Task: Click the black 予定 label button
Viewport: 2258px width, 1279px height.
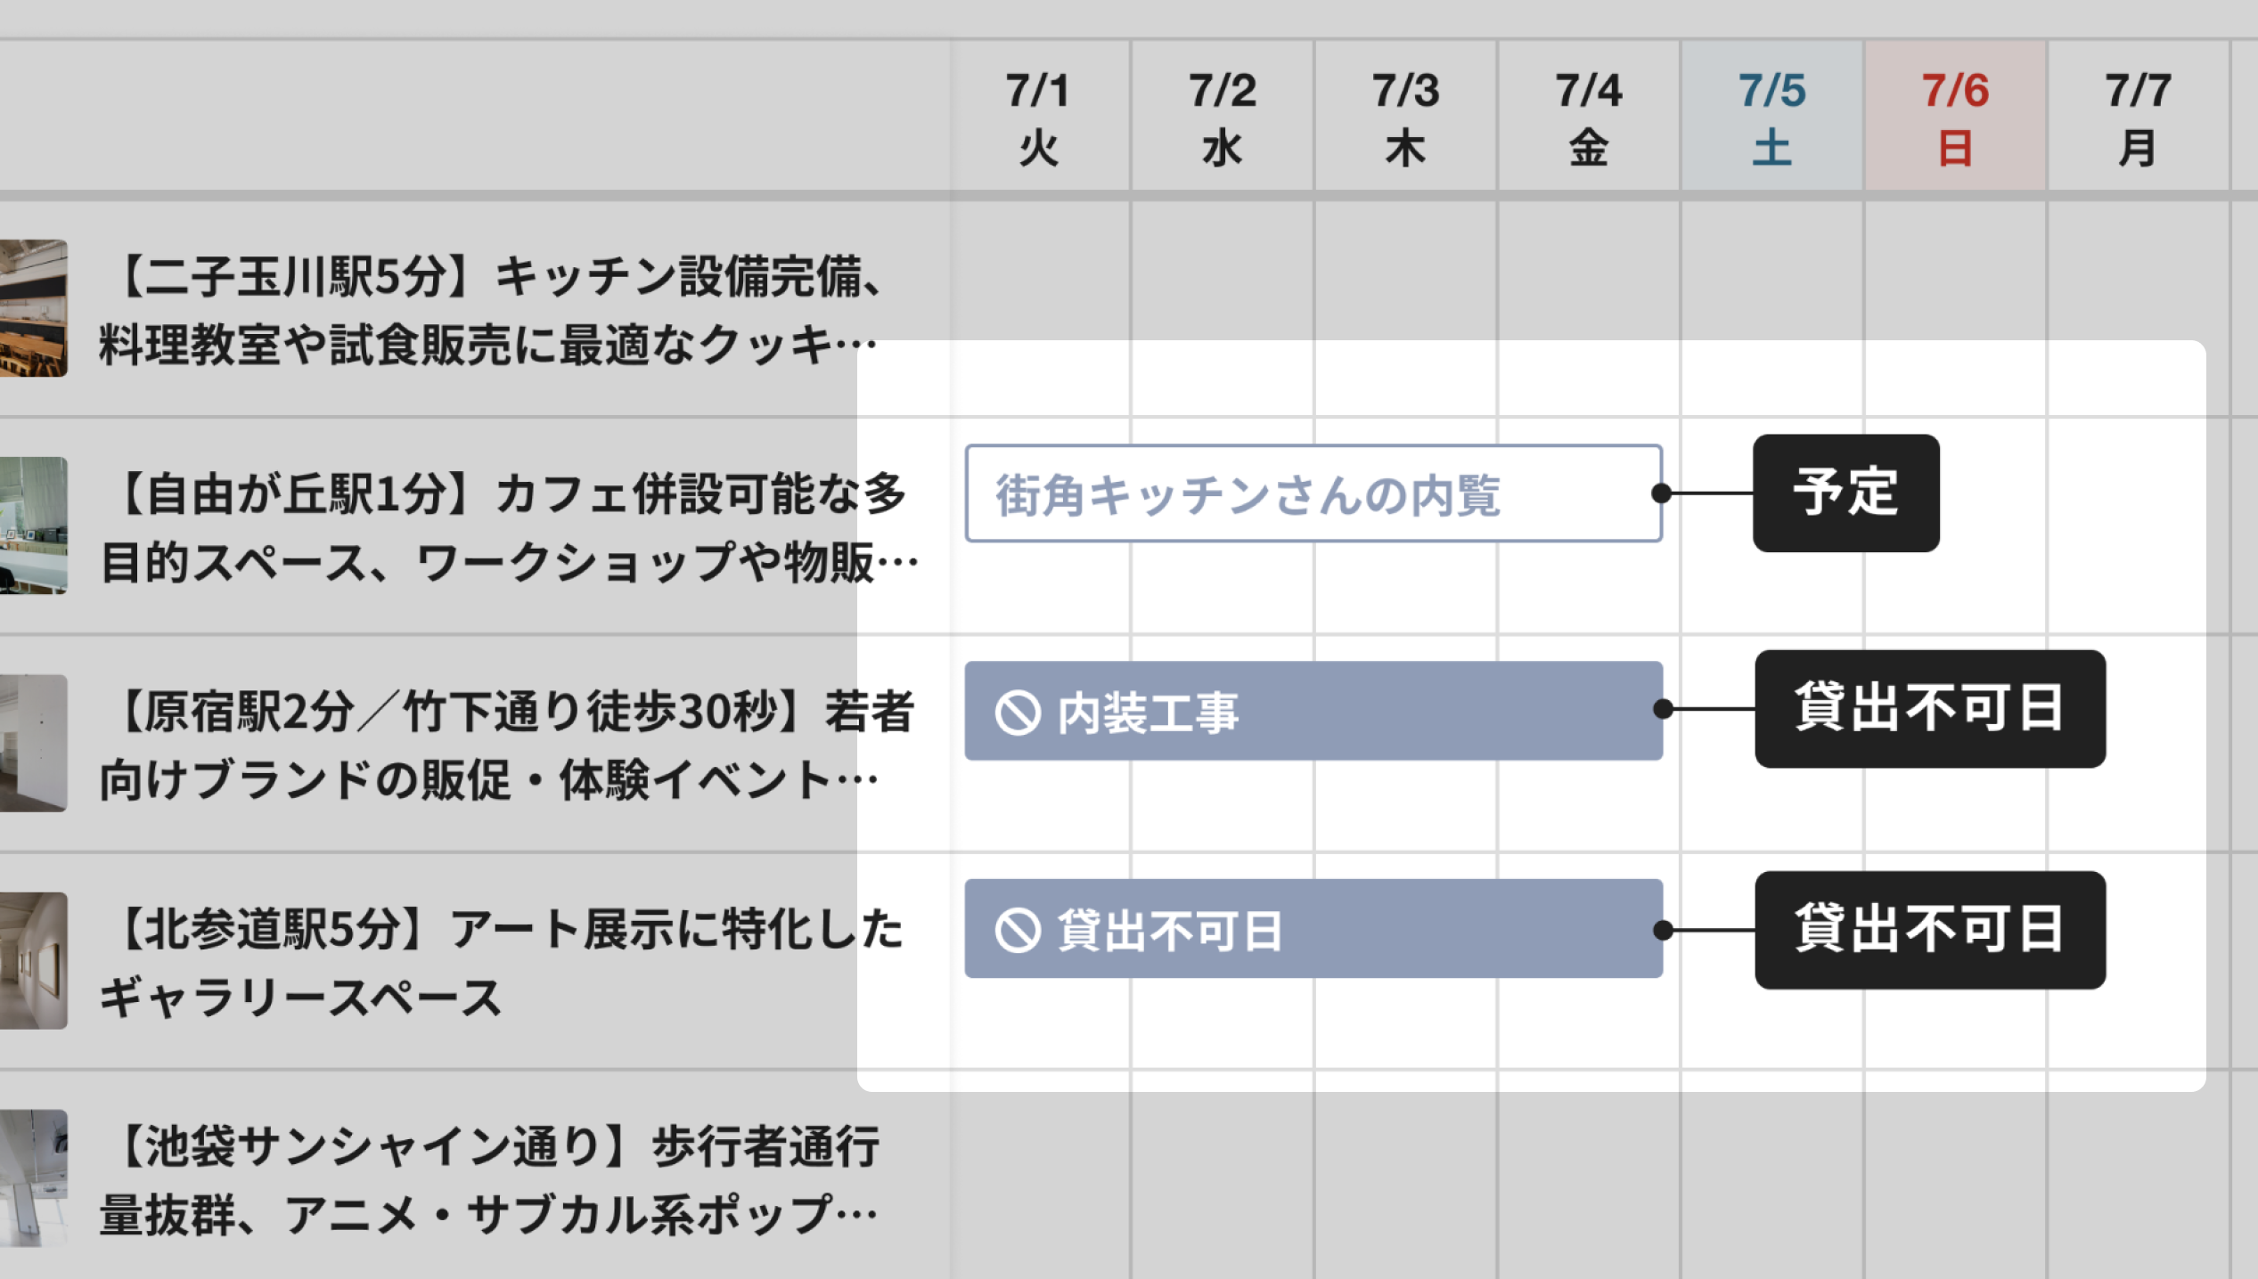Action: (1845, 493)
